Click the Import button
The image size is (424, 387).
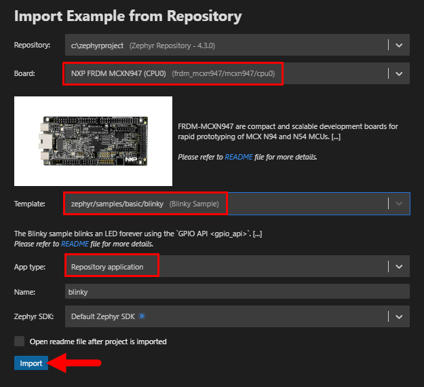pyautogui.click(x=31, y=363)
